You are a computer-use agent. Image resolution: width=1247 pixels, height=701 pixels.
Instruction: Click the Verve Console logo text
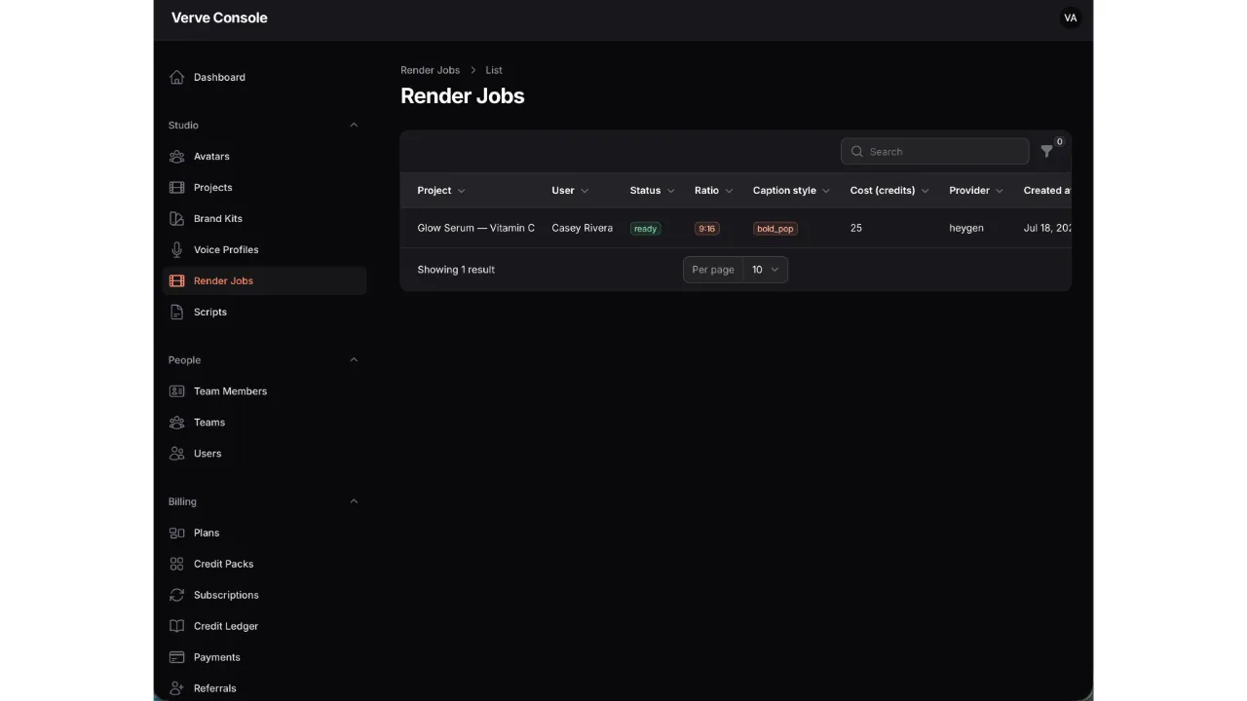(219, 18)
